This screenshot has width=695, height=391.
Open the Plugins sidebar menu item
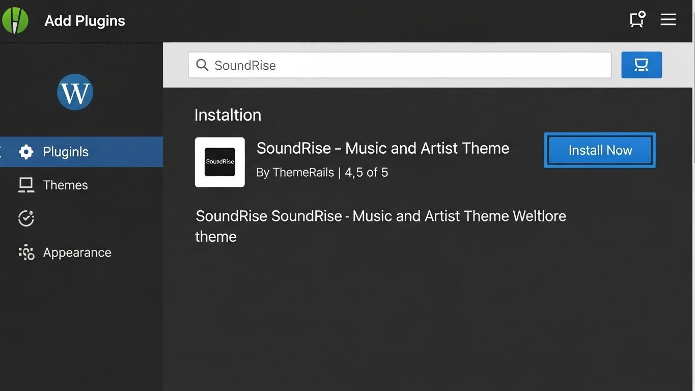point(66,152)
